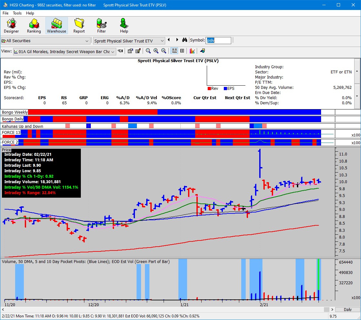Open the Help menu

[x=30, y=13]
